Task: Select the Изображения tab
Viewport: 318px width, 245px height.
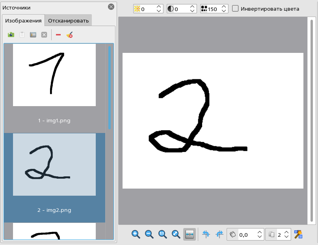Action: [x=23, y=21]
